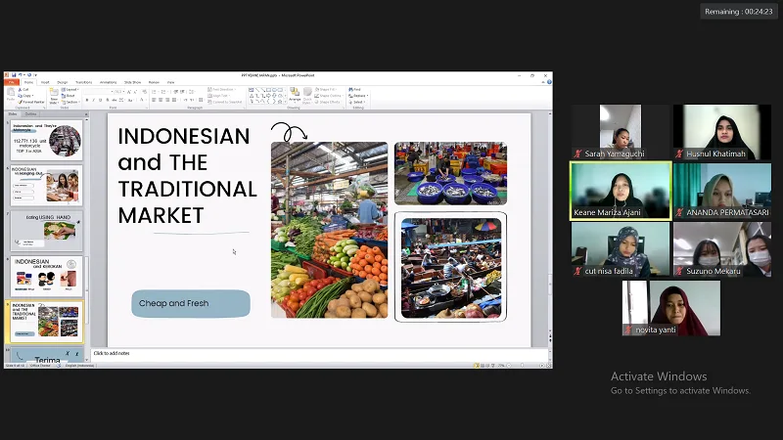Switch to the Slide Show ribbon tab

point(132,82)
